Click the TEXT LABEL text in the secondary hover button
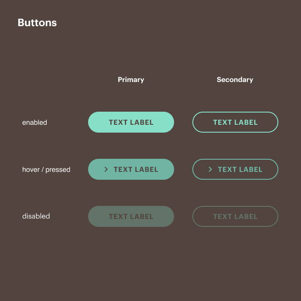301x301 pixels. click(x=240, y=169)
